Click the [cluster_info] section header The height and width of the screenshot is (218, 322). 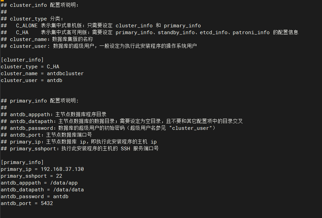[x=22, y=60]
